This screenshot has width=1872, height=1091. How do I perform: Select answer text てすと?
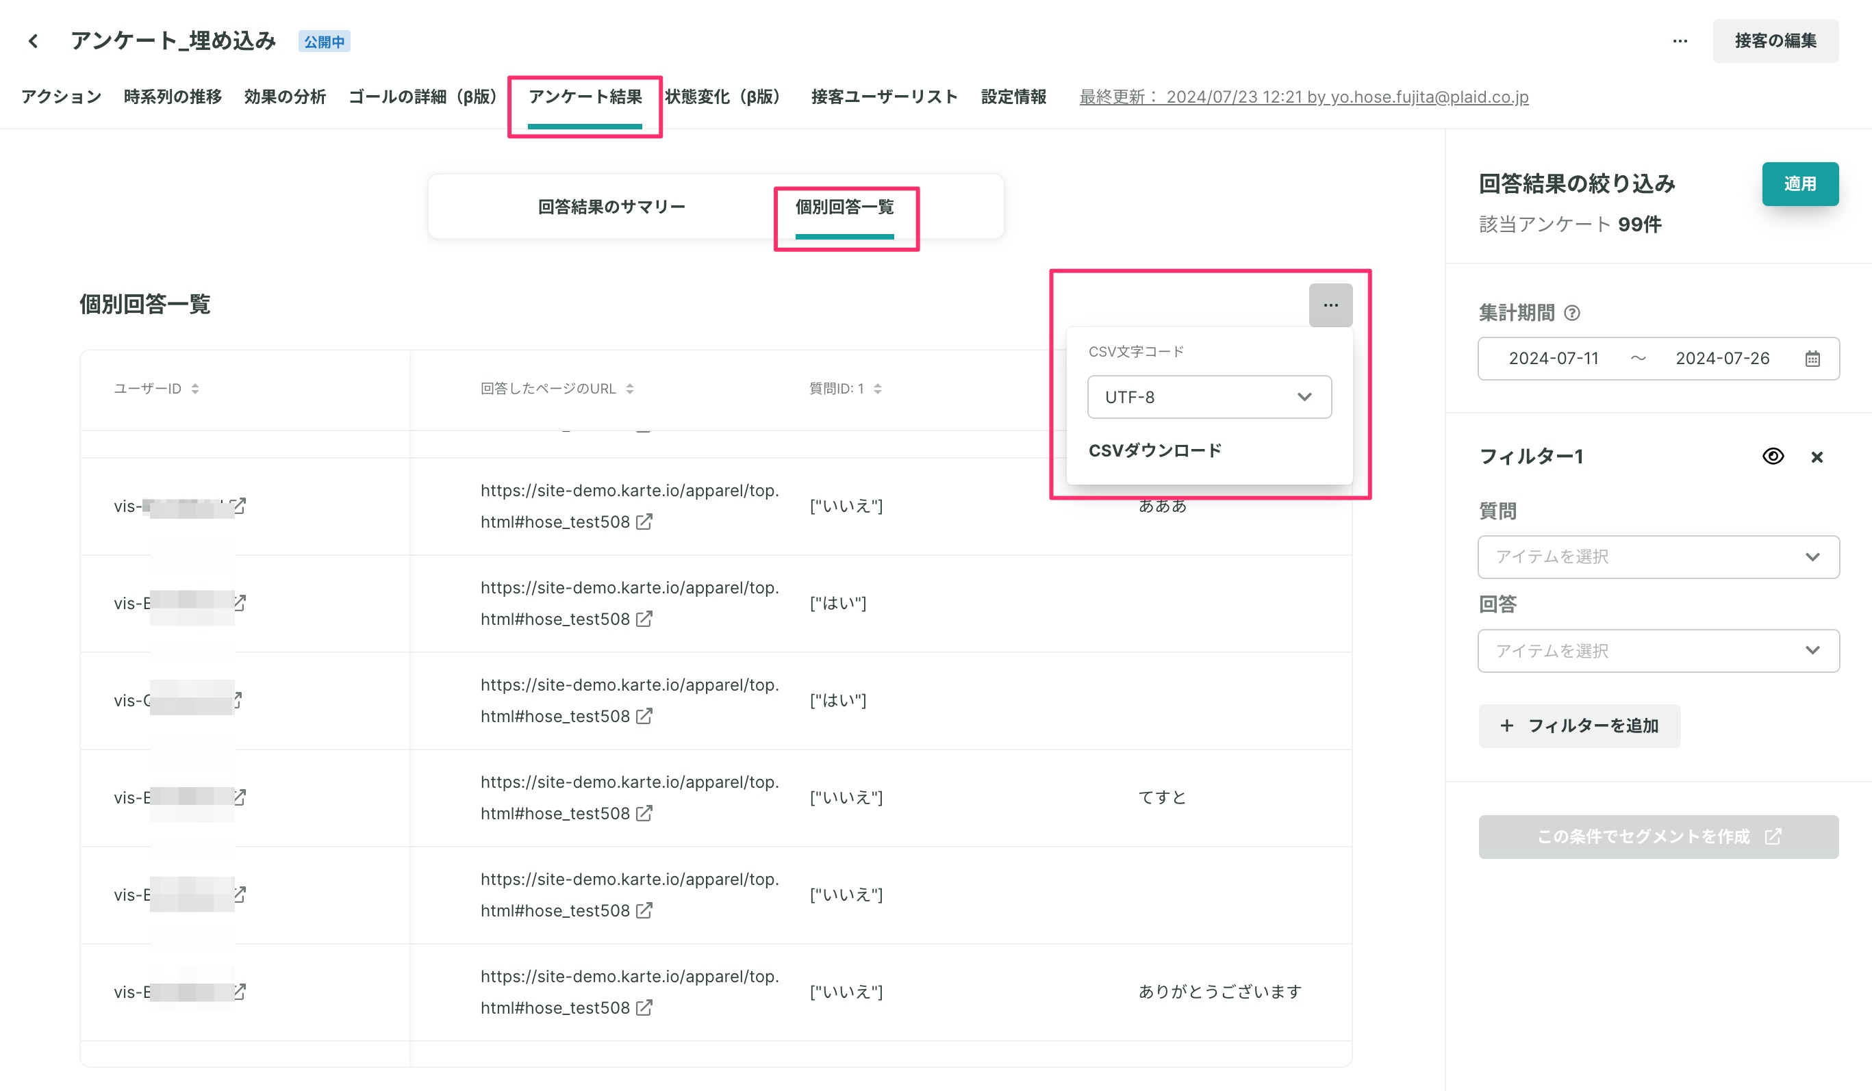(1163, 797)
